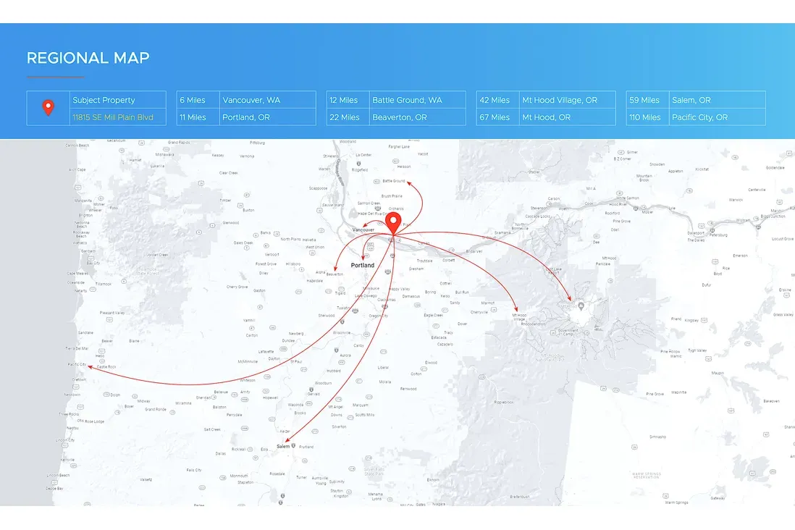795x530 pixels.
Task: Click the arrowhead ending at Mt Hood Village
Action: pyautogui.click(x=517, y=310)
